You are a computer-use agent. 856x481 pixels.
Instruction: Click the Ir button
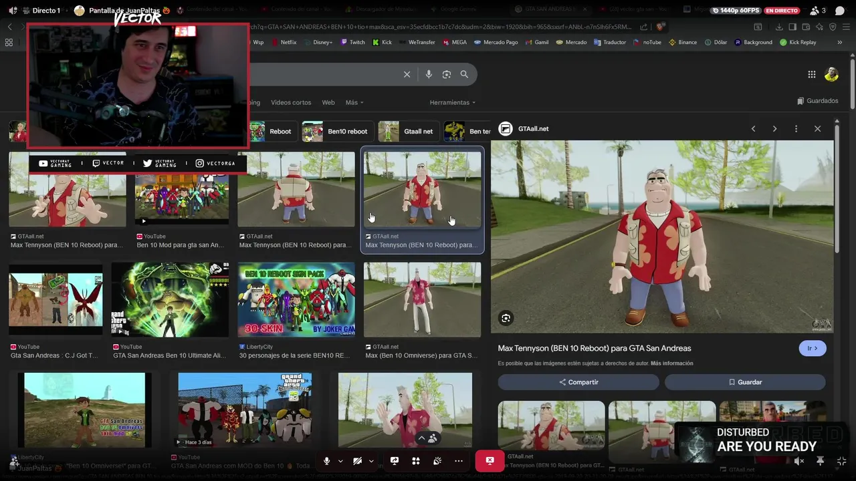(813, 348)
